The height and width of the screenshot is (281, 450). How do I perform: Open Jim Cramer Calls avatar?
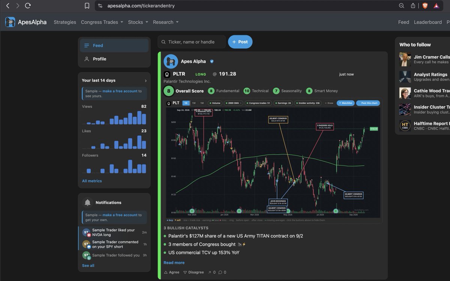[405, 59]
